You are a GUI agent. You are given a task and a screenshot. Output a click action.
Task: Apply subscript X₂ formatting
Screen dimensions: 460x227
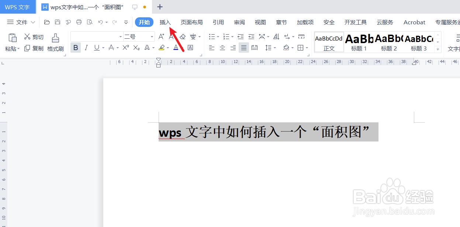(136, 48)
